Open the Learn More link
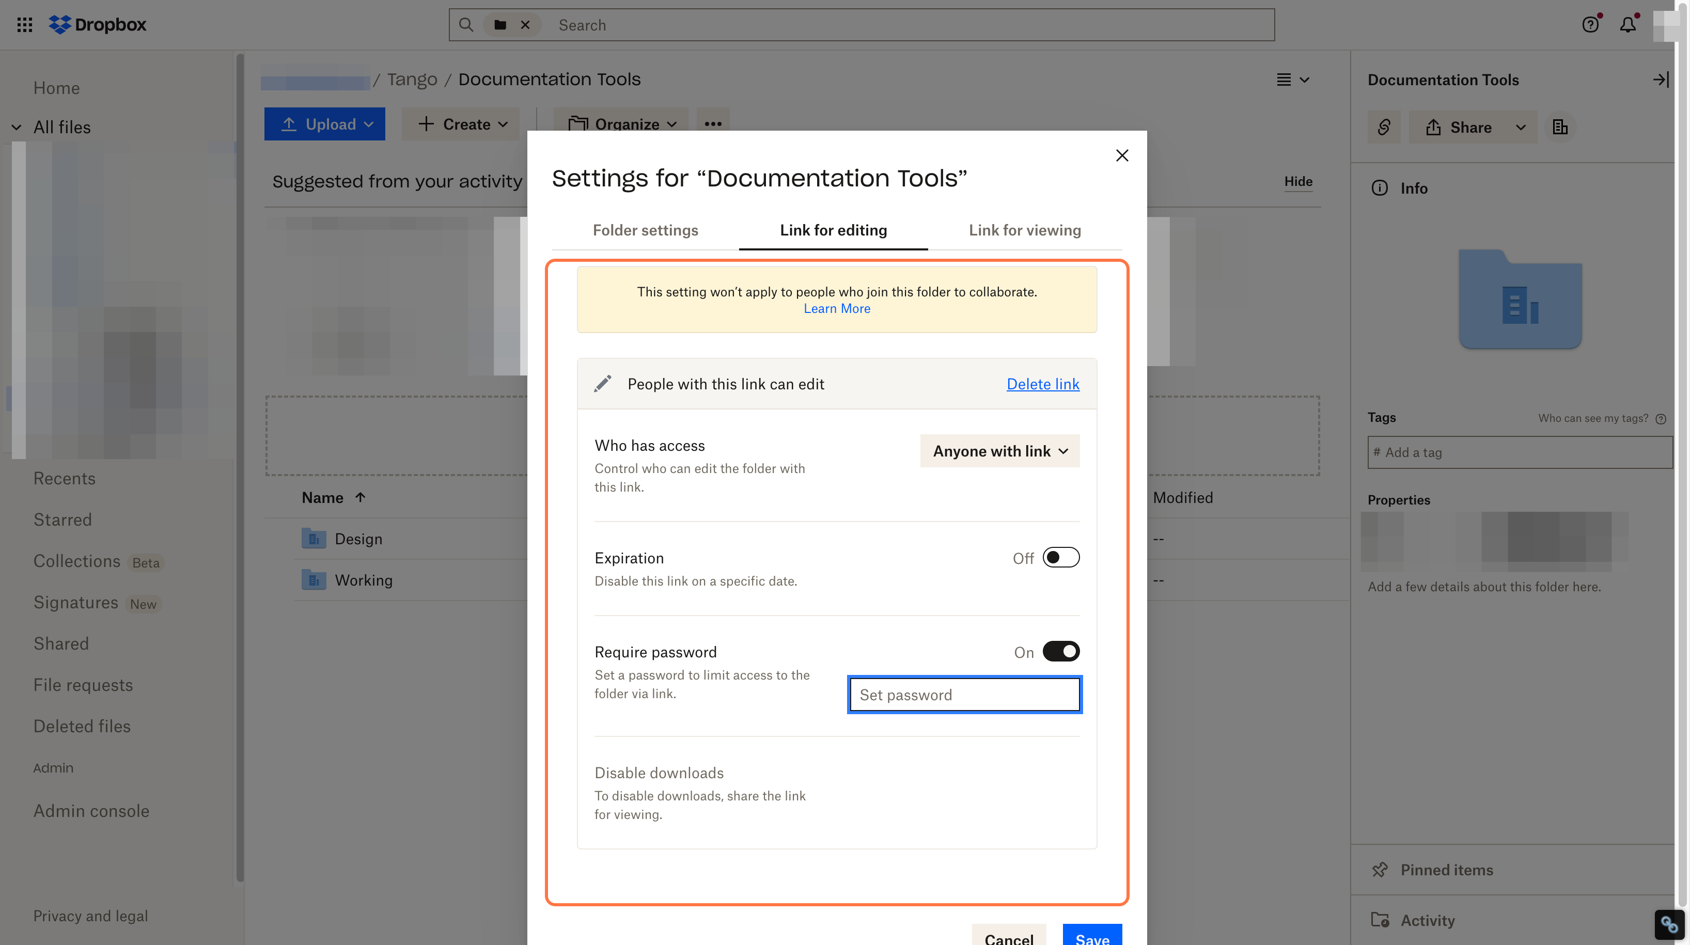This screenshot has height=945, width=1690. (x=836, y=308)
